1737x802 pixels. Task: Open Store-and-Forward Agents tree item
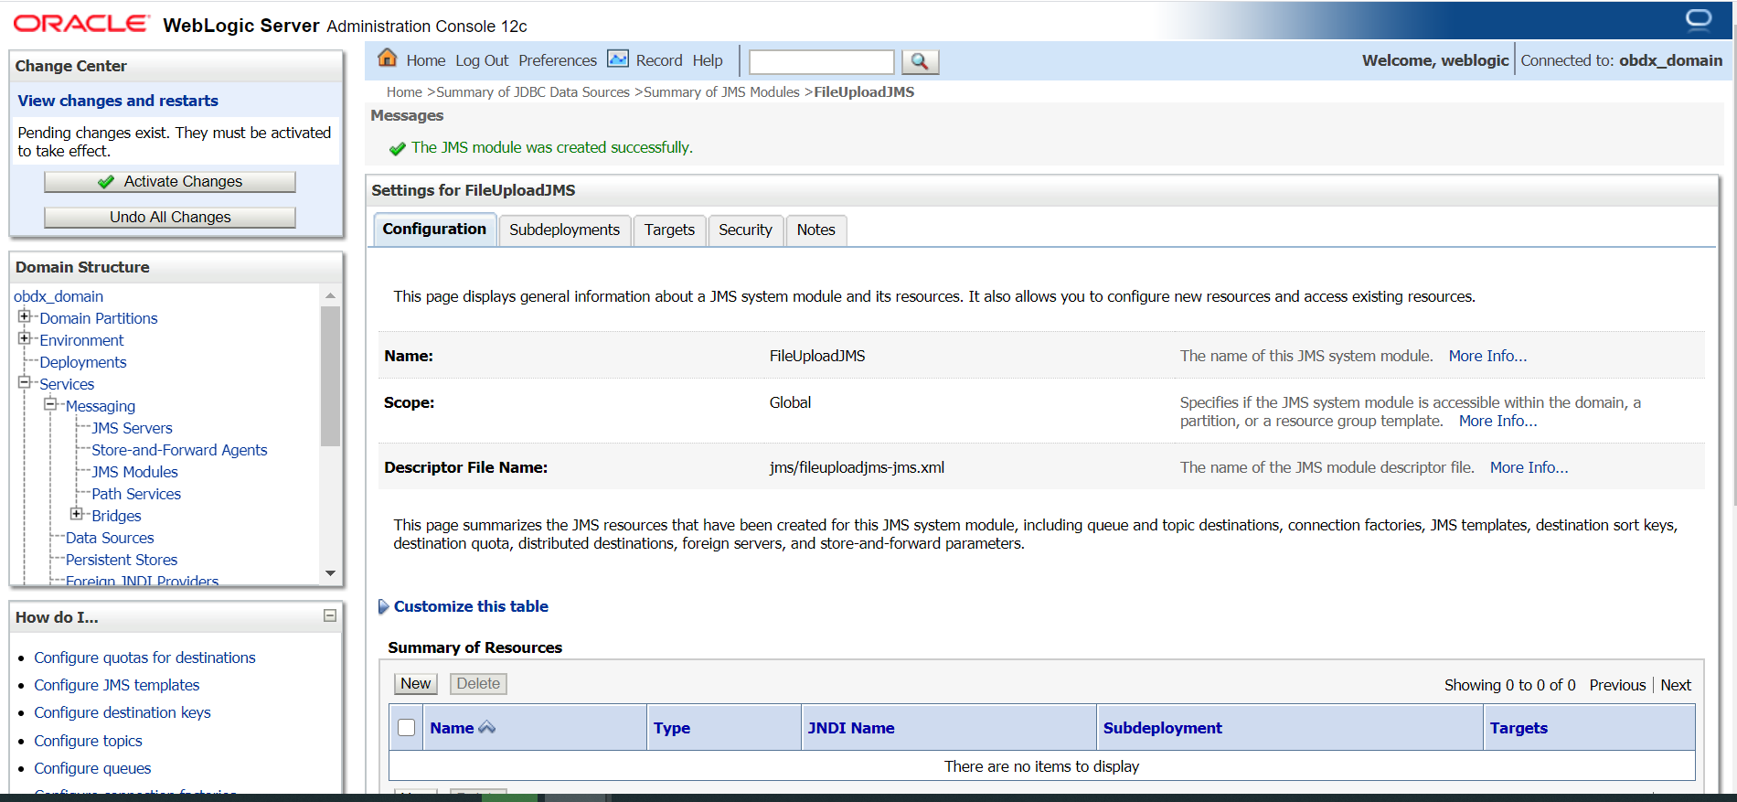tap(179, 450)
